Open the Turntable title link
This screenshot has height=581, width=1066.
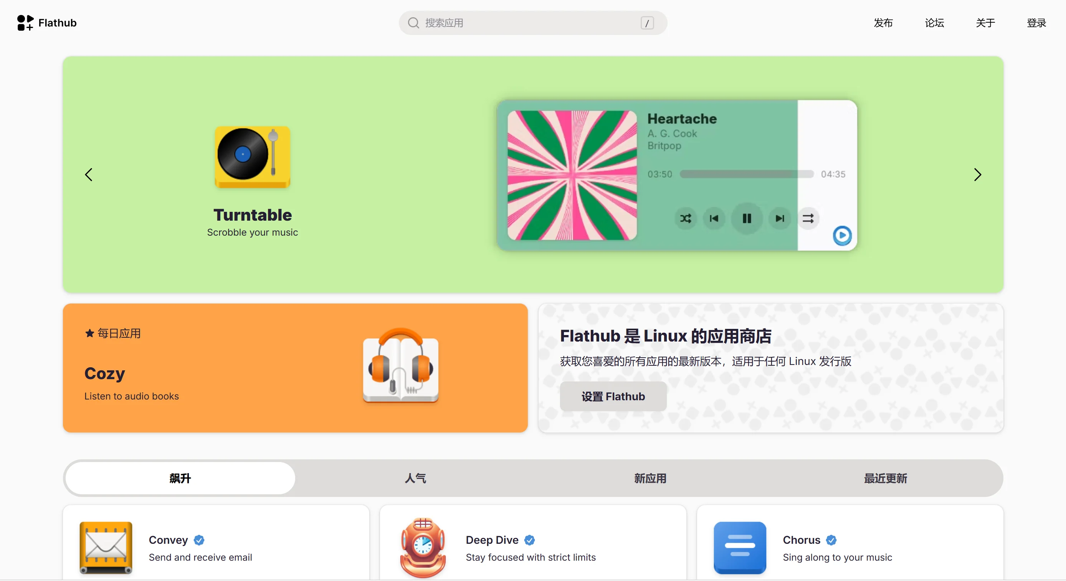pyautogui.click(x=253, y=215)
